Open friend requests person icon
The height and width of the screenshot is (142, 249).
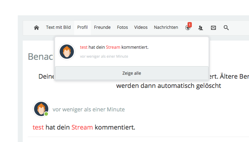tap(201, 28)
